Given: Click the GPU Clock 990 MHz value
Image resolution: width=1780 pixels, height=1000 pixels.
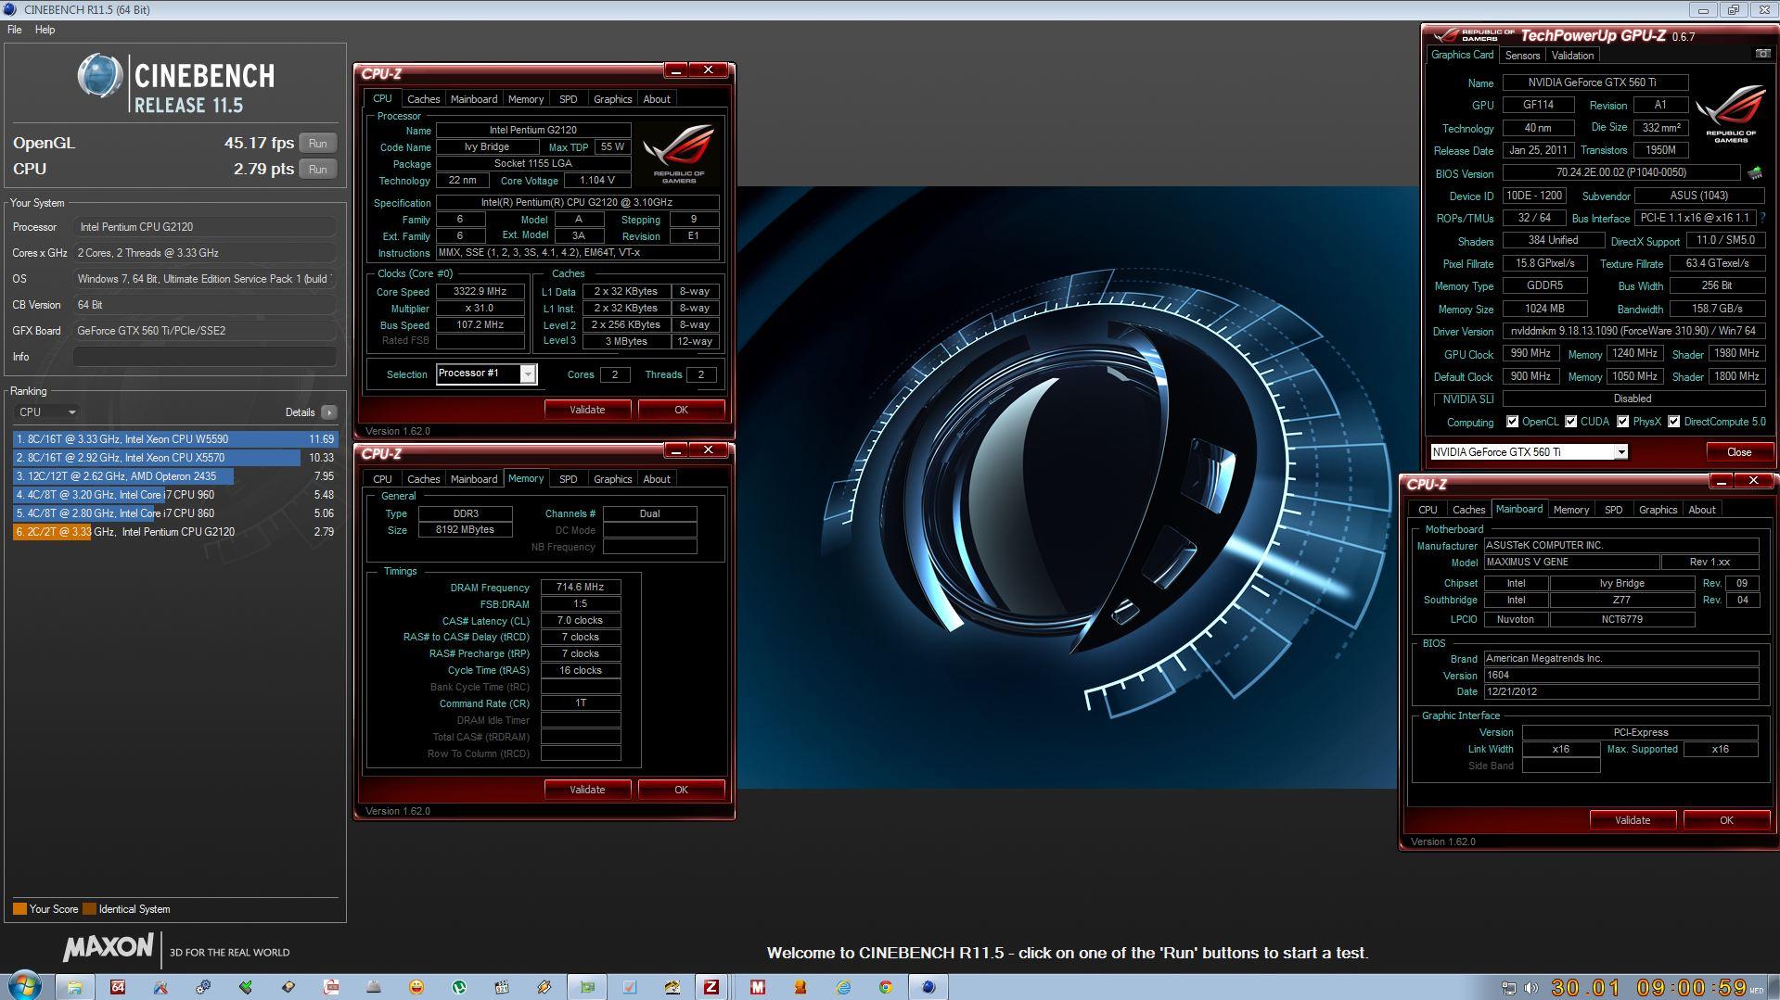Looking at the screenshot, I should [1530, 354].
